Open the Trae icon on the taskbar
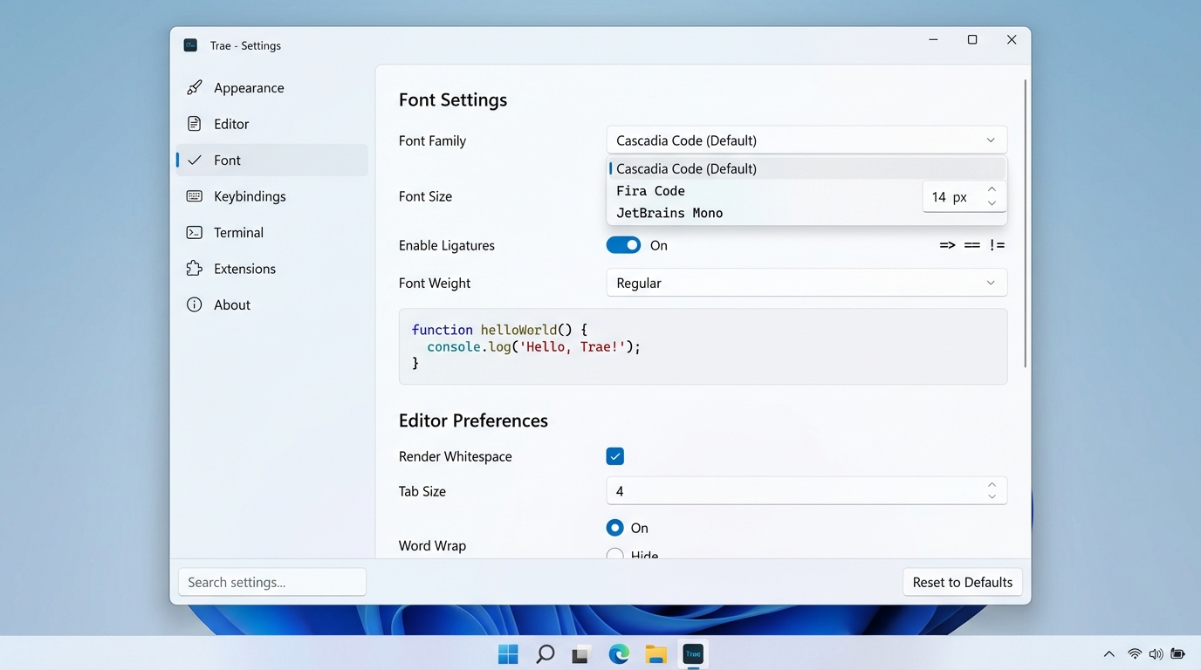The height and width of the screenshot is (670, 1201). pyautogui.click(x=692, y=653)
